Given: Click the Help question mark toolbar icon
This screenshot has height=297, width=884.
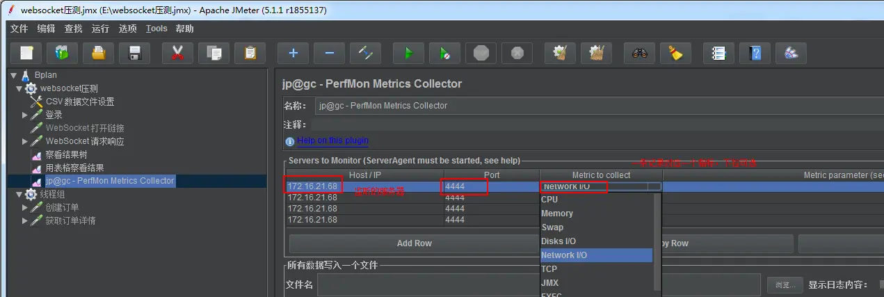Looking at the screenshot, I should click(755, 53).
